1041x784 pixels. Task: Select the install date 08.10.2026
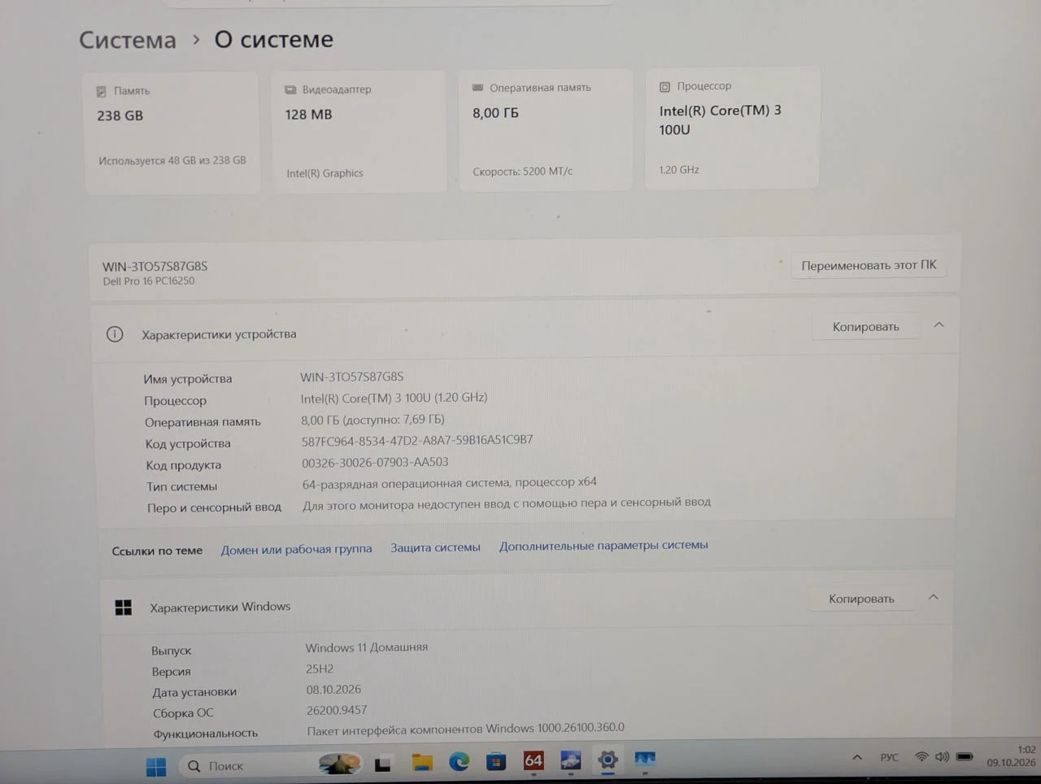(333, 690)
